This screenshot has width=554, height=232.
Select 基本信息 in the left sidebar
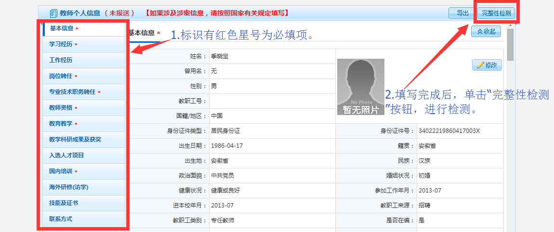[61, 28]
